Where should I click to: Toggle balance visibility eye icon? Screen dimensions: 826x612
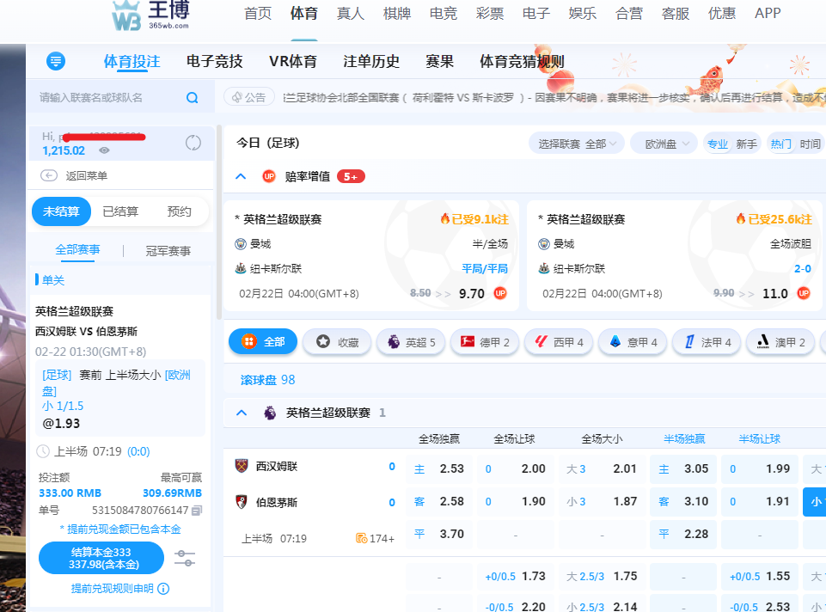(104, 150)
